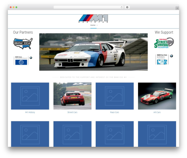Open the BMW Clubs International Council logo
Image resolution: width=187 pixels, height=158 pixels.
(x=23, y=61)
